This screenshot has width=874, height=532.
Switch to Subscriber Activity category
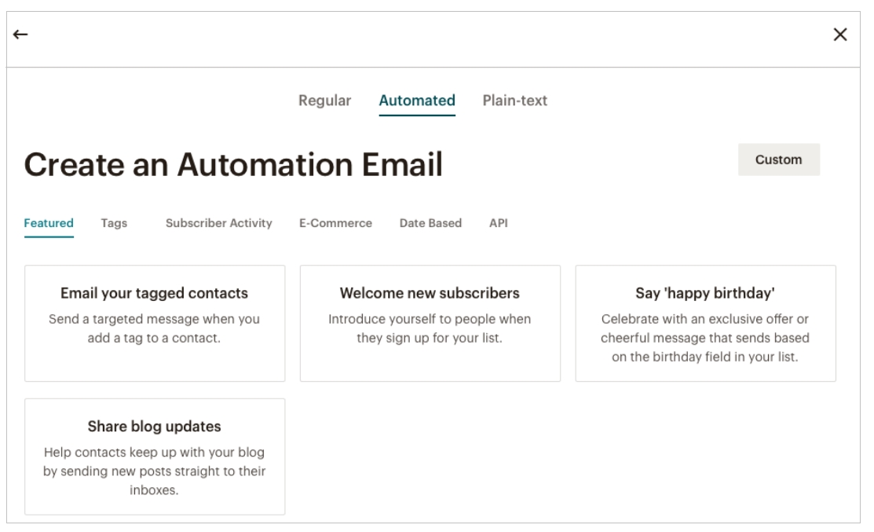[218, 223]
